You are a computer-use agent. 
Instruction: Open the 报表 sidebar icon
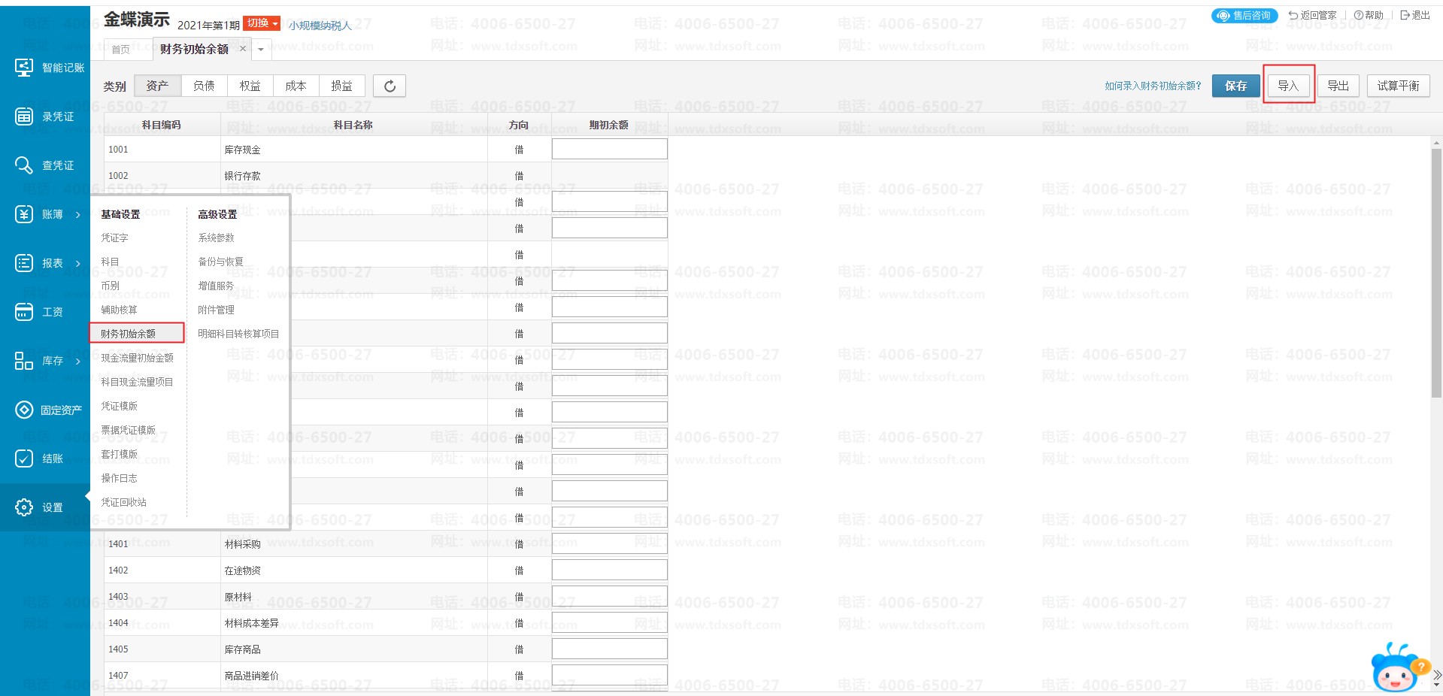[x=24, y=263]
